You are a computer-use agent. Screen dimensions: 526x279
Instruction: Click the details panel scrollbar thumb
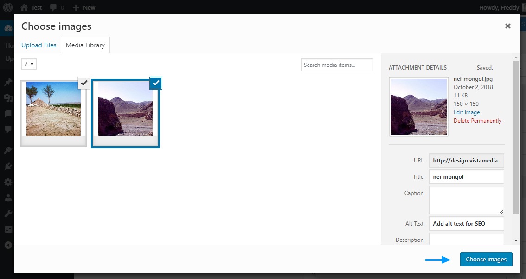pos(516,138)
